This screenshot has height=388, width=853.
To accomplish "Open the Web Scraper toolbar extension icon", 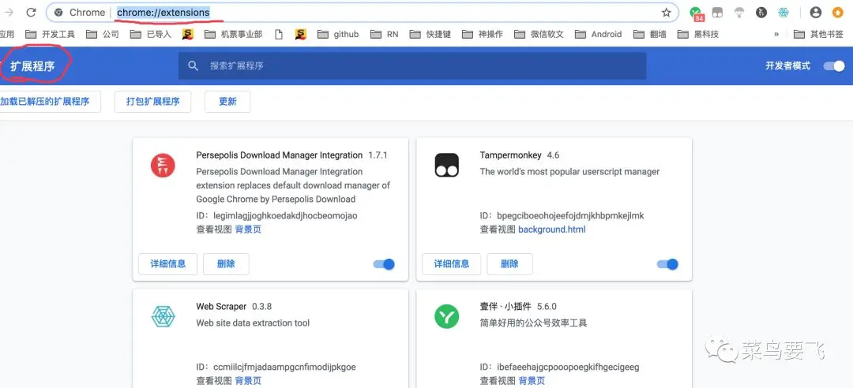I will [783, 13].
